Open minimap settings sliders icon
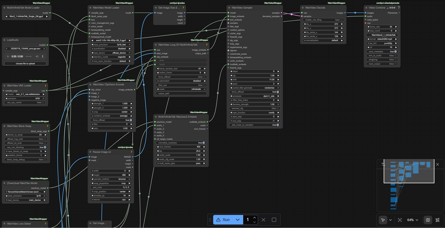445x228 pixels. click(383, 164)
